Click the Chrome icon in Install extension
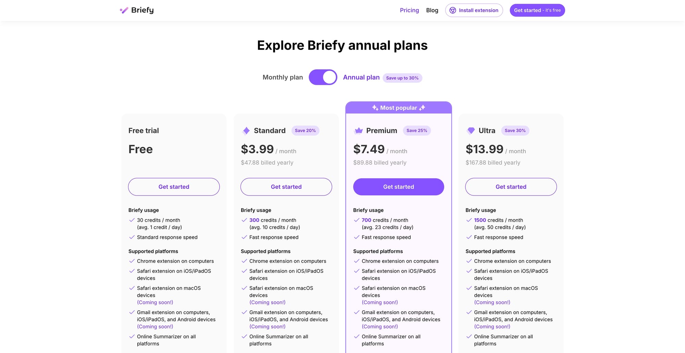 [452, 10]
